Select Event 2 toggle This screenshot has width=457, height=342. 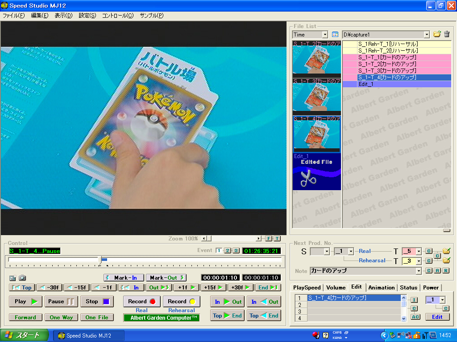(228, 250)
